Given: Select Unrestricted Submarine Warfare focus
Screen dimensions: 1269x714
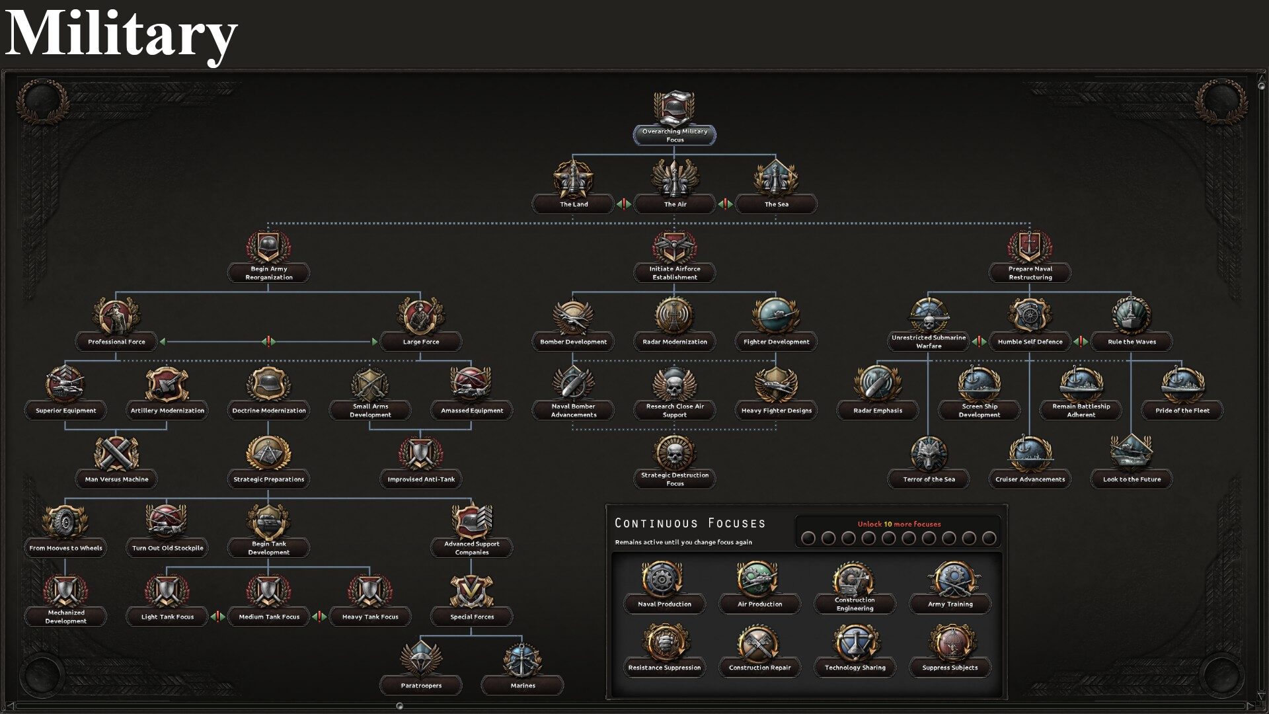Looking at the screenshot, I should click(x=929, y=324).
